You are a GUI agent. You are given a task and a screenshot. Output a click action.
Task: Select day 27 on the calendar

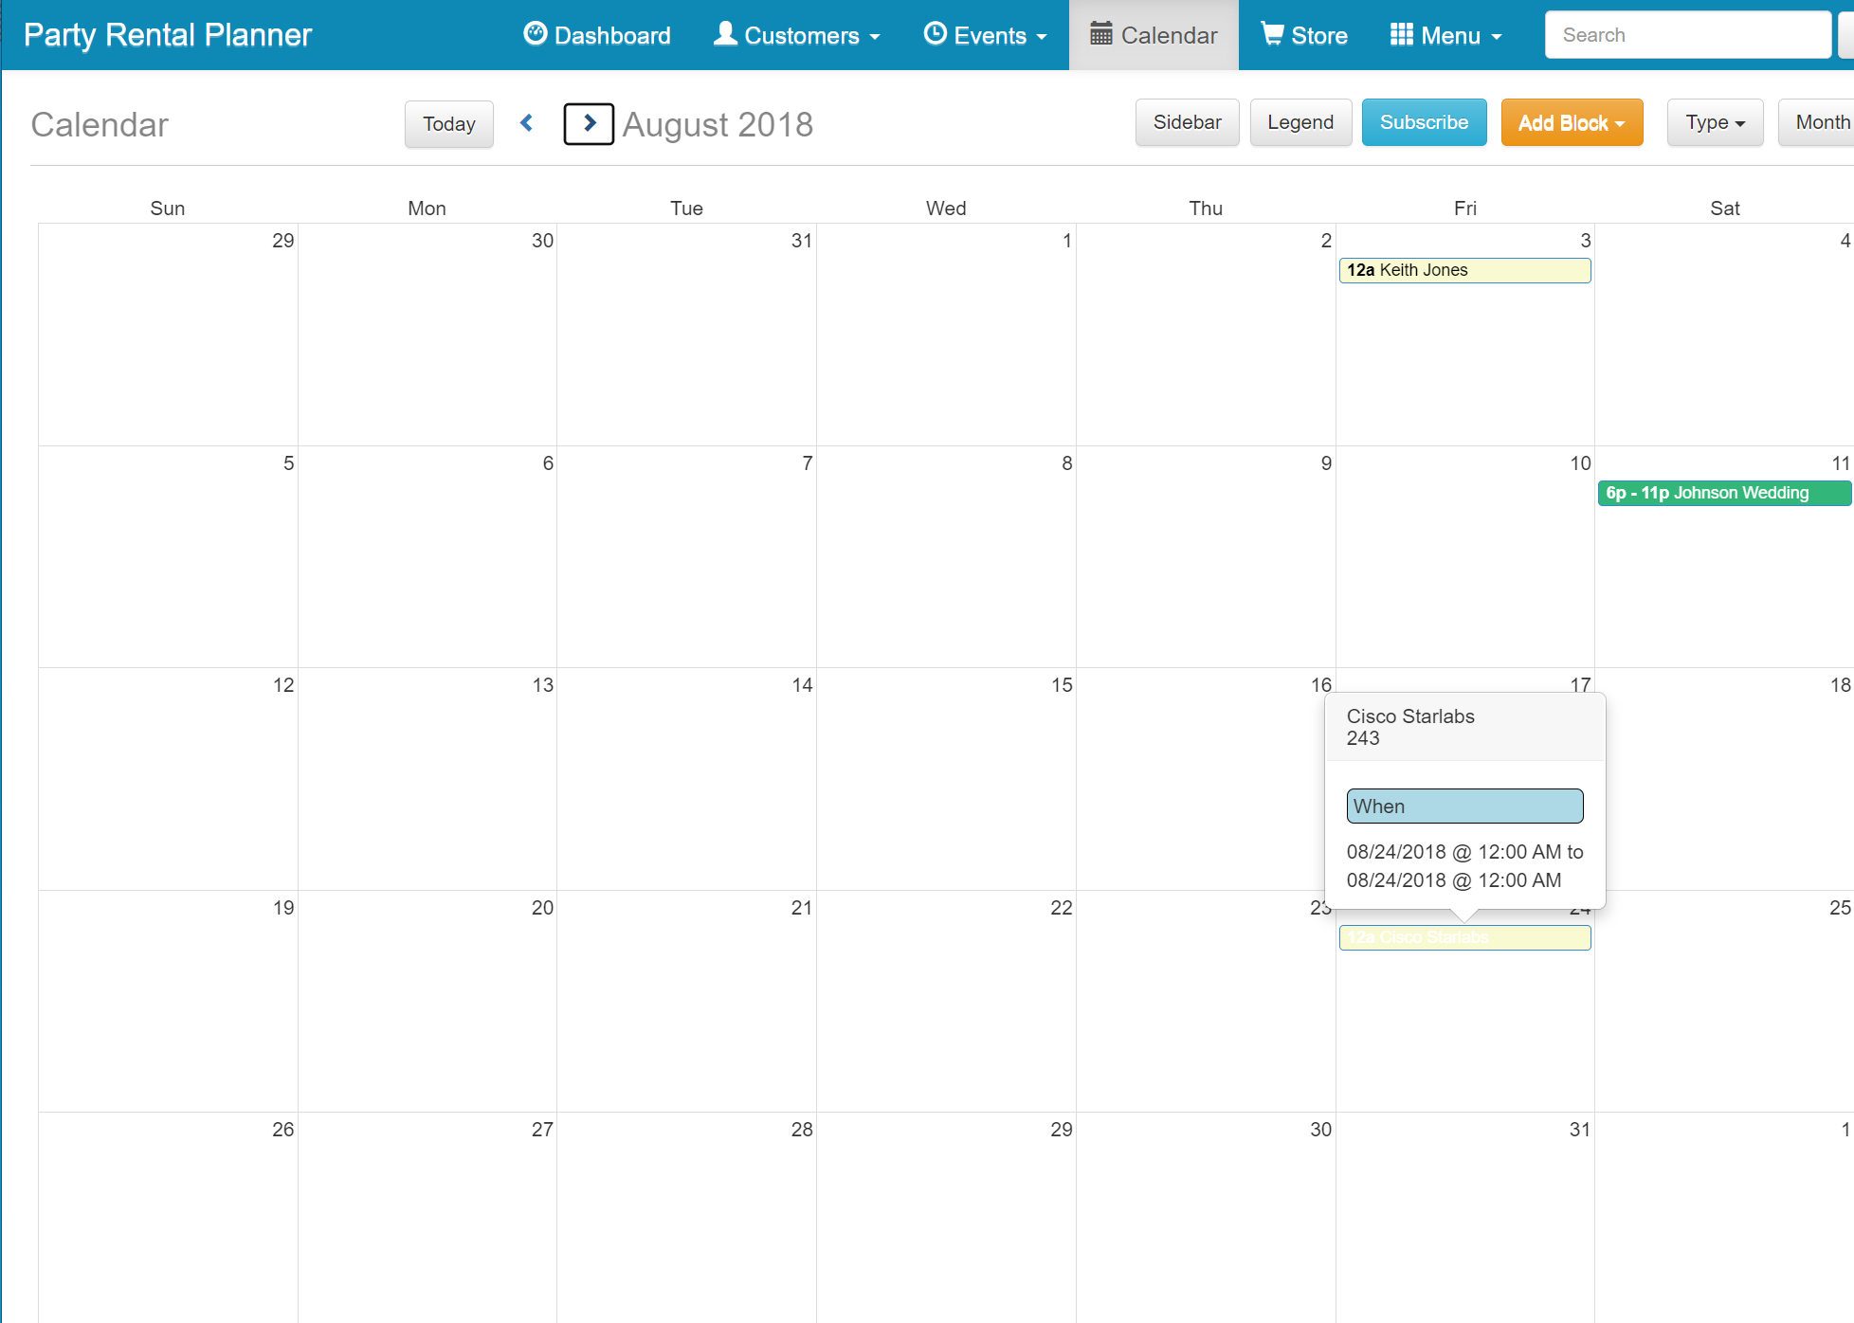[x=542, y=1130]
